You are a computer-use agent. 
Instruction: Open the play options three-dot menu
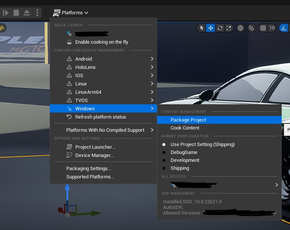[x=37, y=13]
